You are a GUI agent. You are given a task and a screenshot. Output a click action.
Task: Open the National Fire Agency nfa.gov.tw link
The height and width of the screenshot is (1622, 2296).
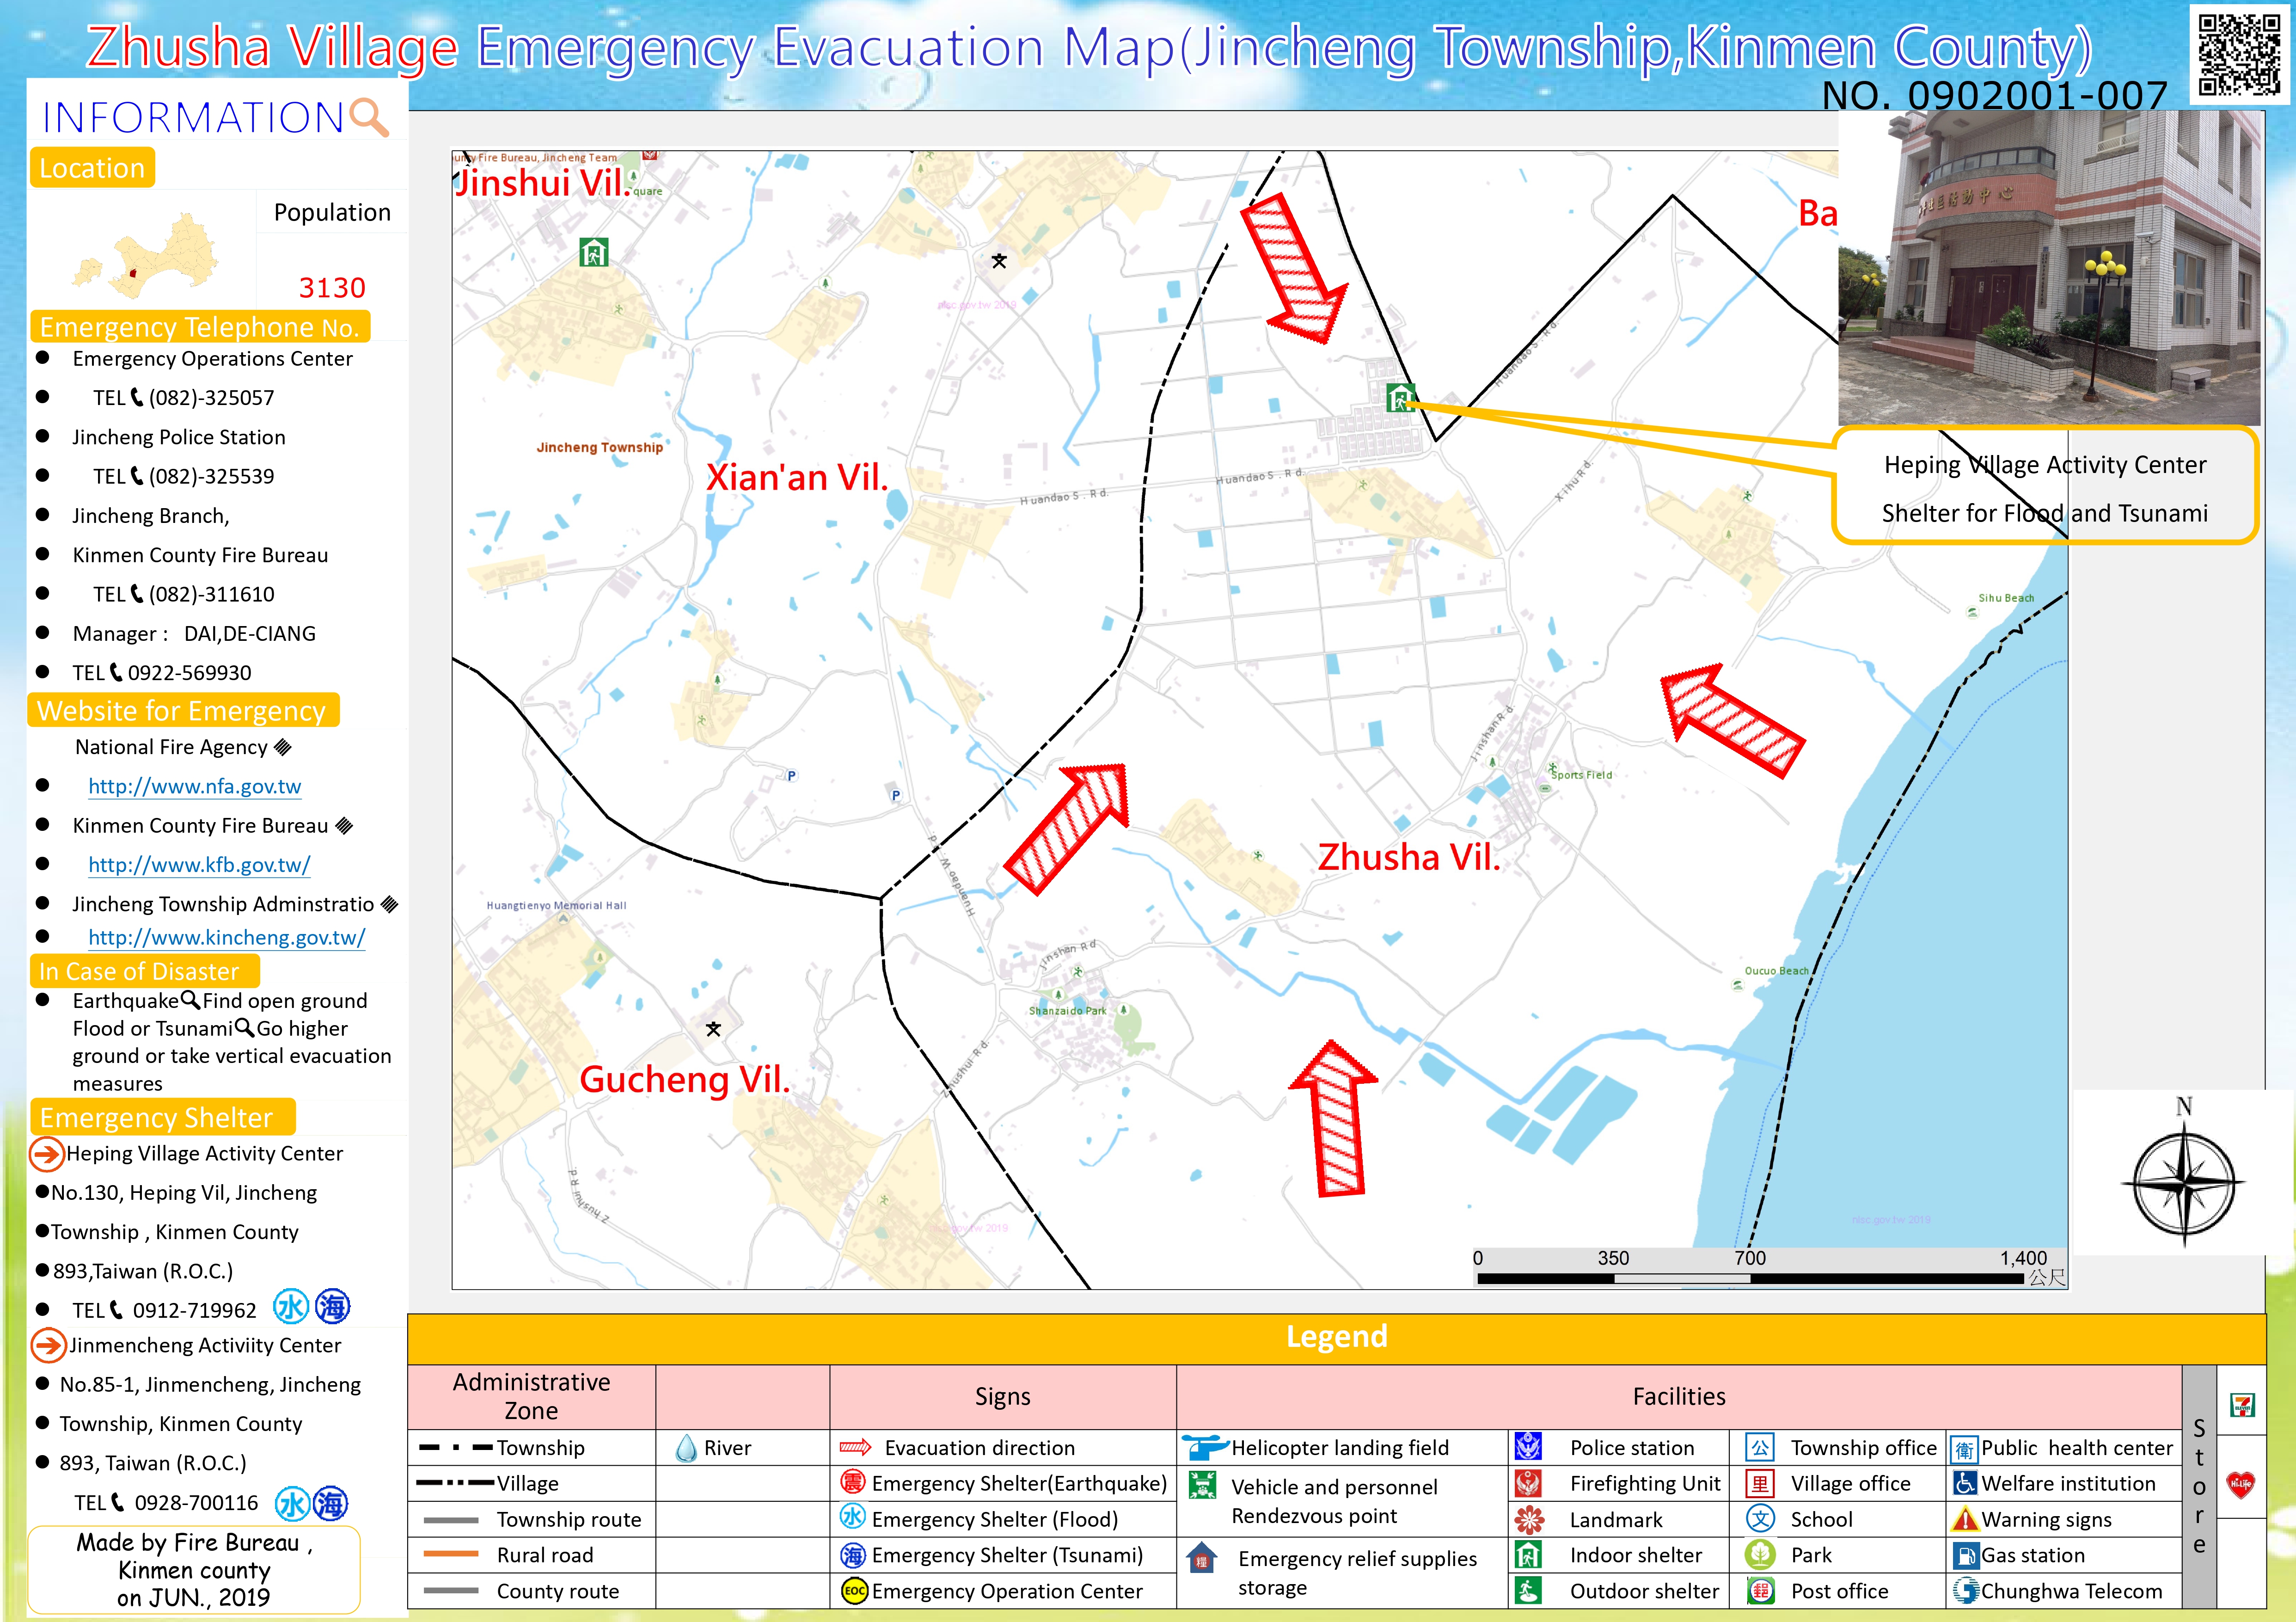click(194, 786)
